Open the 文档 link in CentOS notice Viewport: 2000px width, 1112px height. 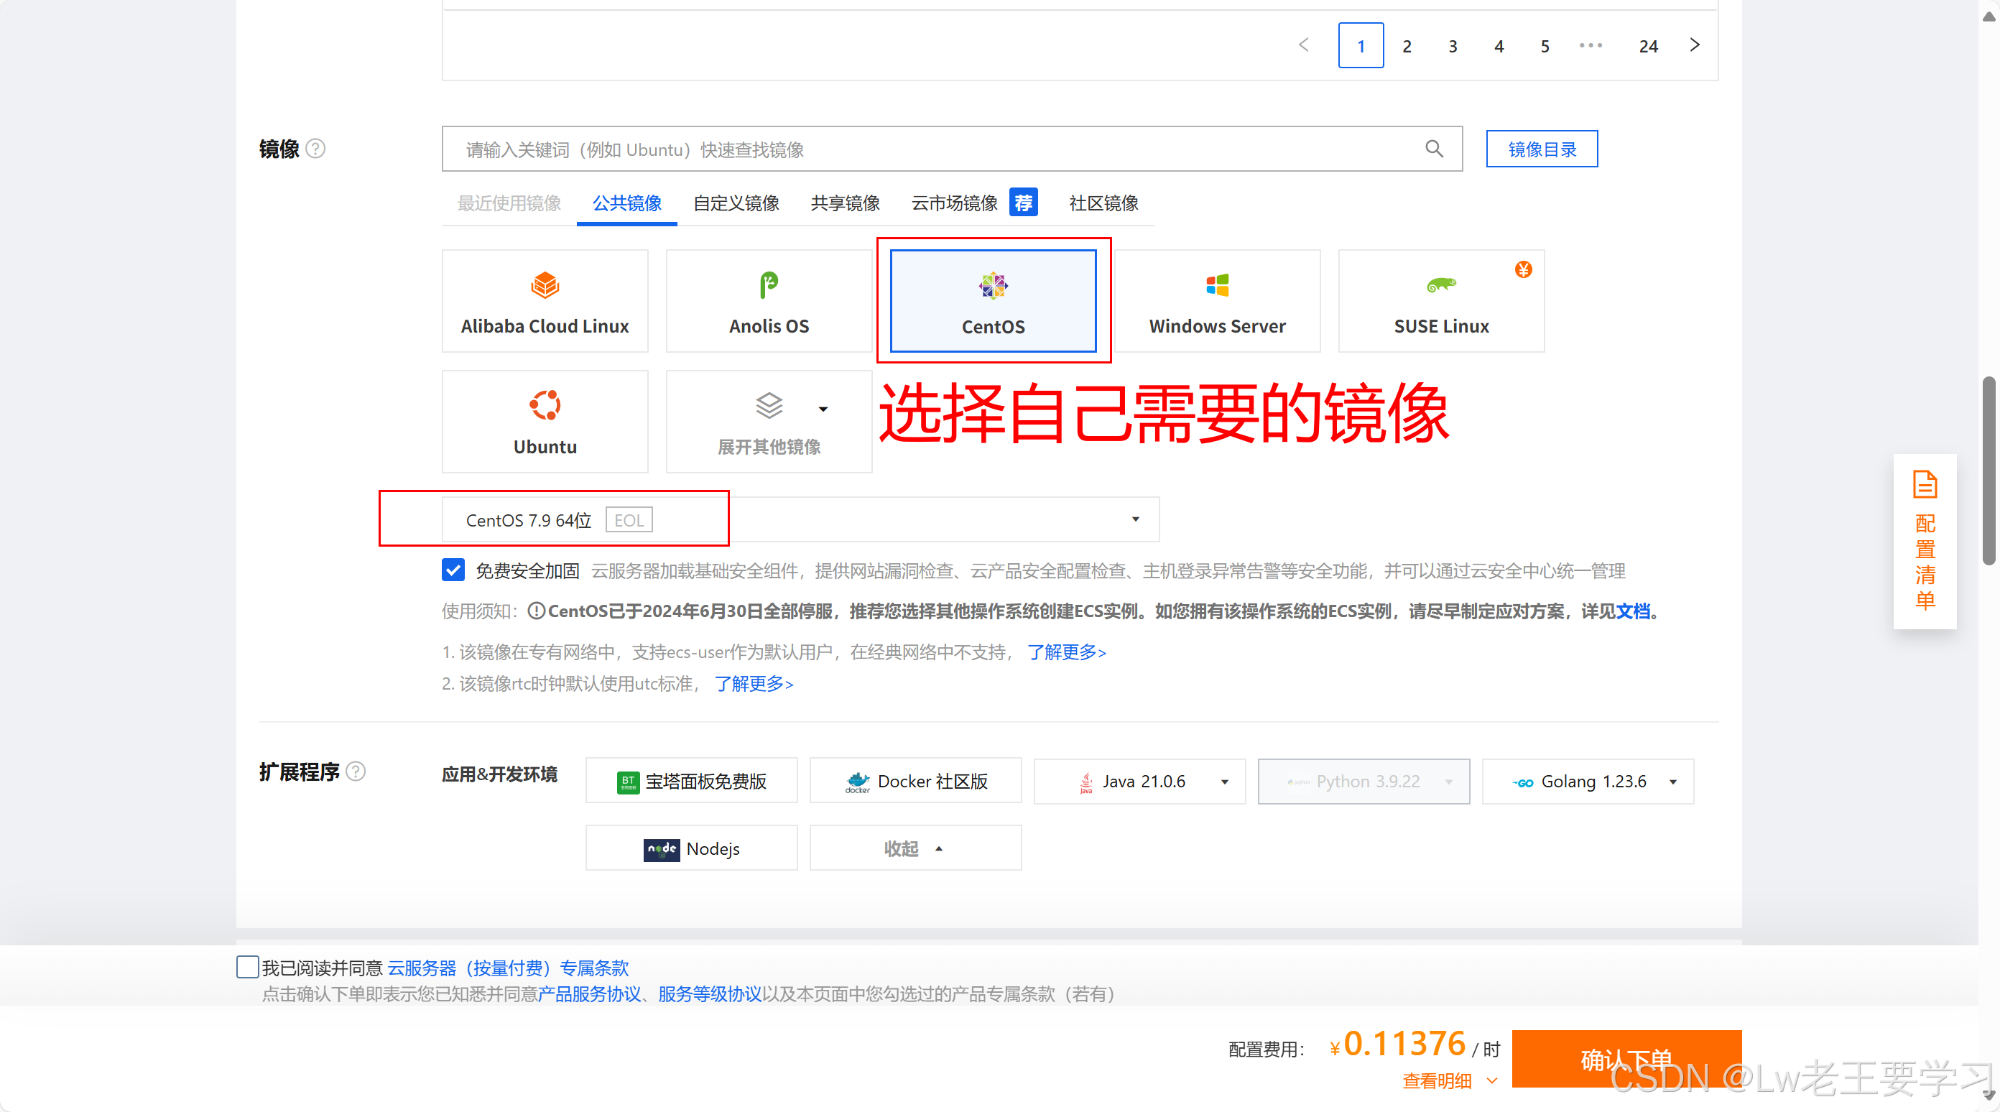(x=1632, y=611)
